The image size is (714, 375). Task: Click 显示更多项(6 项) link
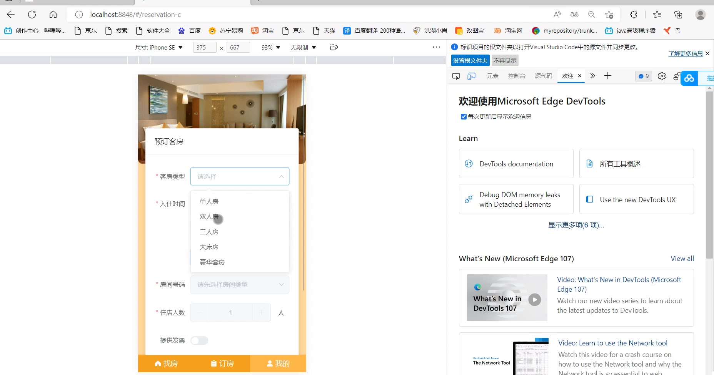(x=576, y=225)
